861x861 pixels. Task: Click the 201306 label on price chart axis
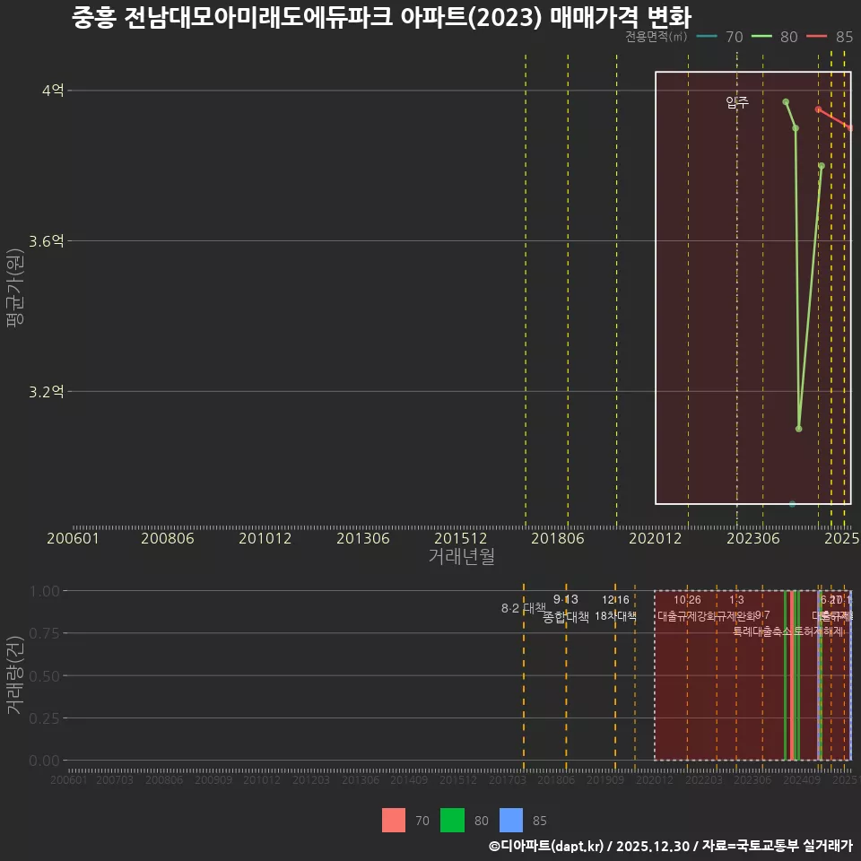point(363,538)
